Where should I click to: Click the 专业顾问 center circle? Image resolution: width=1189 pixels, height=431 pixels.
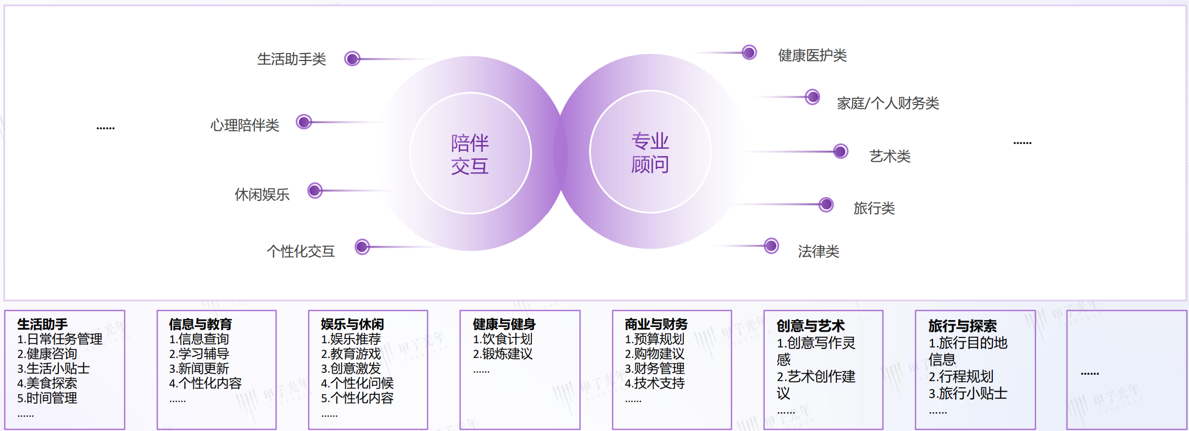650,152
